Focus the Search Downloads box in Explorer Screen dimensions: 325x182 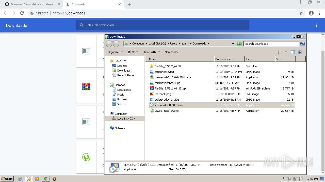[272, 43]
